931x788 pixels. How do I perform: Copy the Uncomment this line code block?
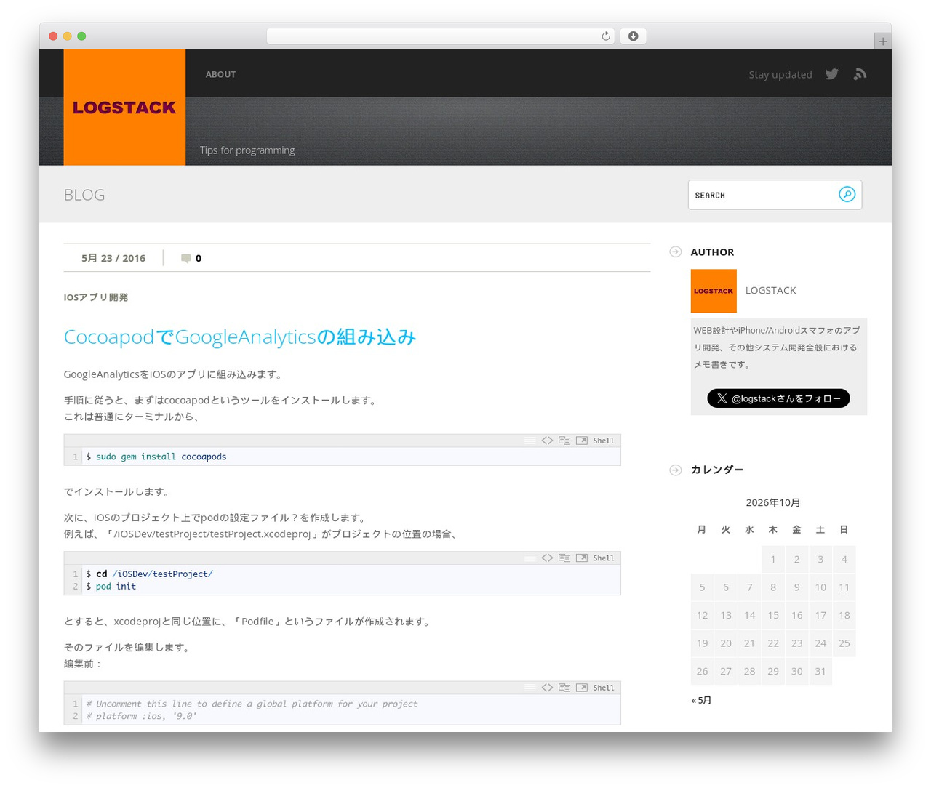564,688
